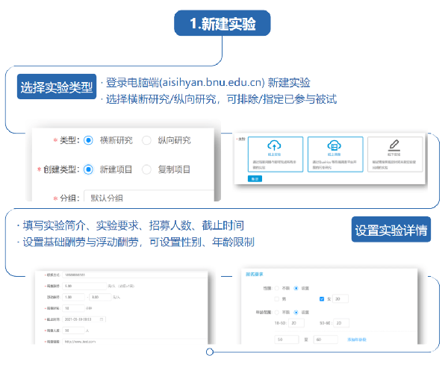Select the 横断研究 radio button
The width and height of the screenshot is (448, 379).
[89, 140]
